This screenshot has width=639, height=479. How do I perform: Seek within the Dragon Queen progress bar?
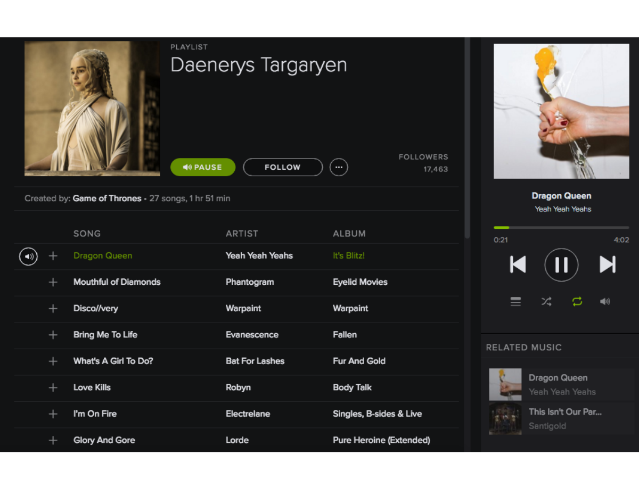[561, 228]
